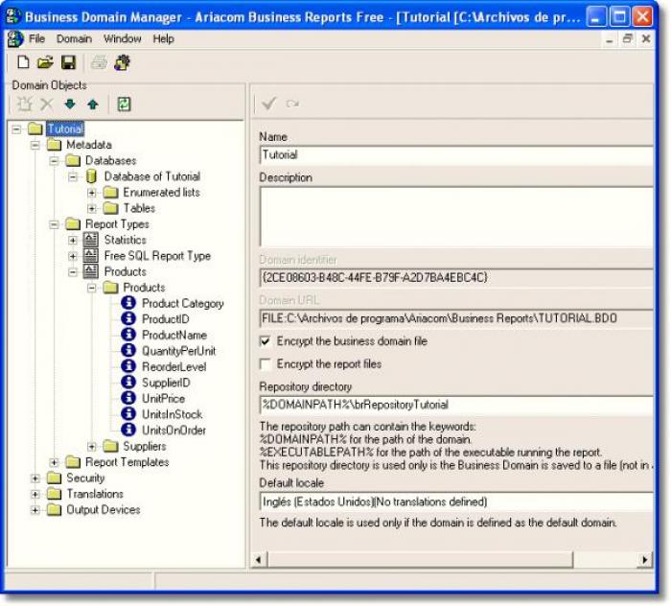Expand the Suppliers node
Screen dimensions: 671x606
point(92,447)
